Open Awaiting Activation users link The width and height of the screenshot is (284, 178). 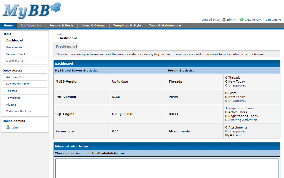[x=242, y=120]
